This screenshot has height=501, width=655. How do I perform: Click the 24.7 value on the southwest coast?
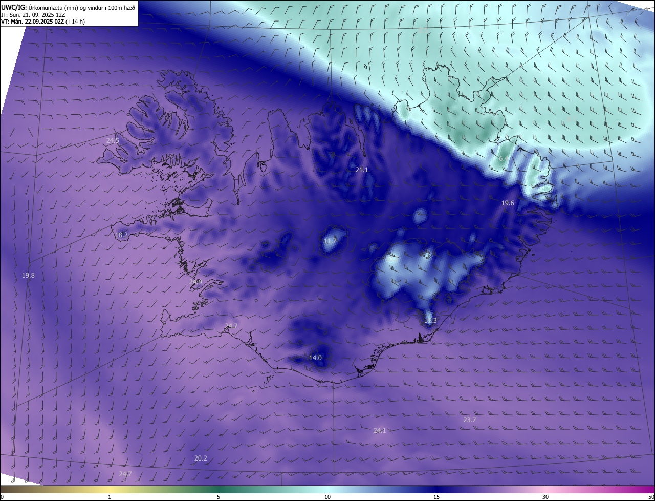point(231,326)
